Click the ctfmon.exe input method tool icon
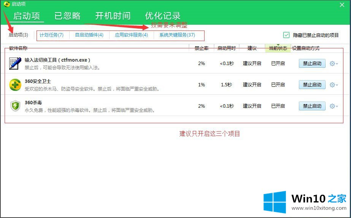The image size is (351, 218). pos(15,64)
